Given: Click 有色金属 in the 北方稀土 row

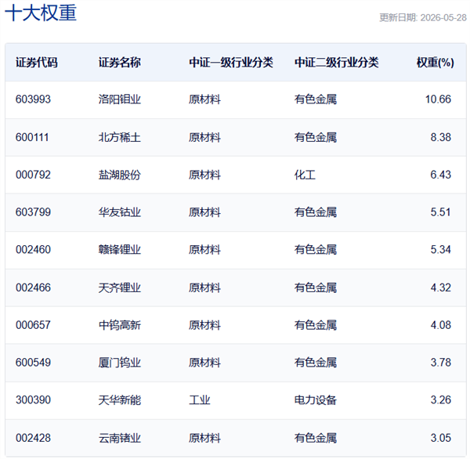Looking at the screenshot, I should point(316,137).
